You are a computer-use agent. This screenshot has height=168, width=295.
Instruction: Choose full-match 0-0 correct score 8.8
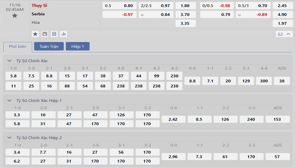(193, 81)
